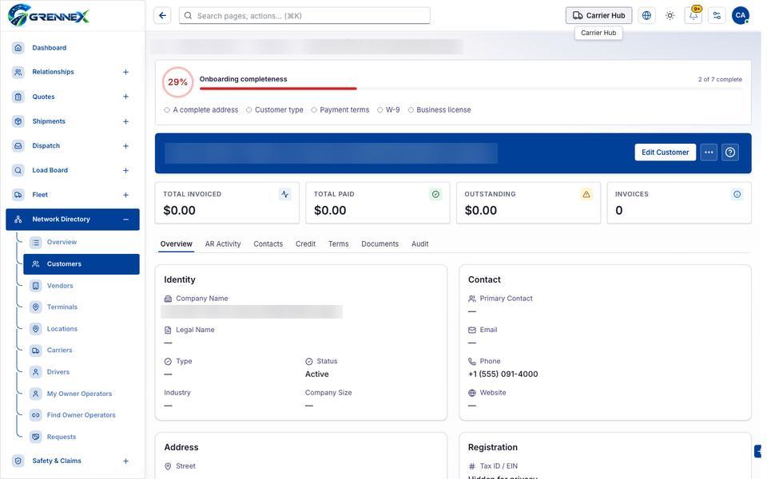Open the notifications bell
The image size is (767, 479).
click(693, 16)
